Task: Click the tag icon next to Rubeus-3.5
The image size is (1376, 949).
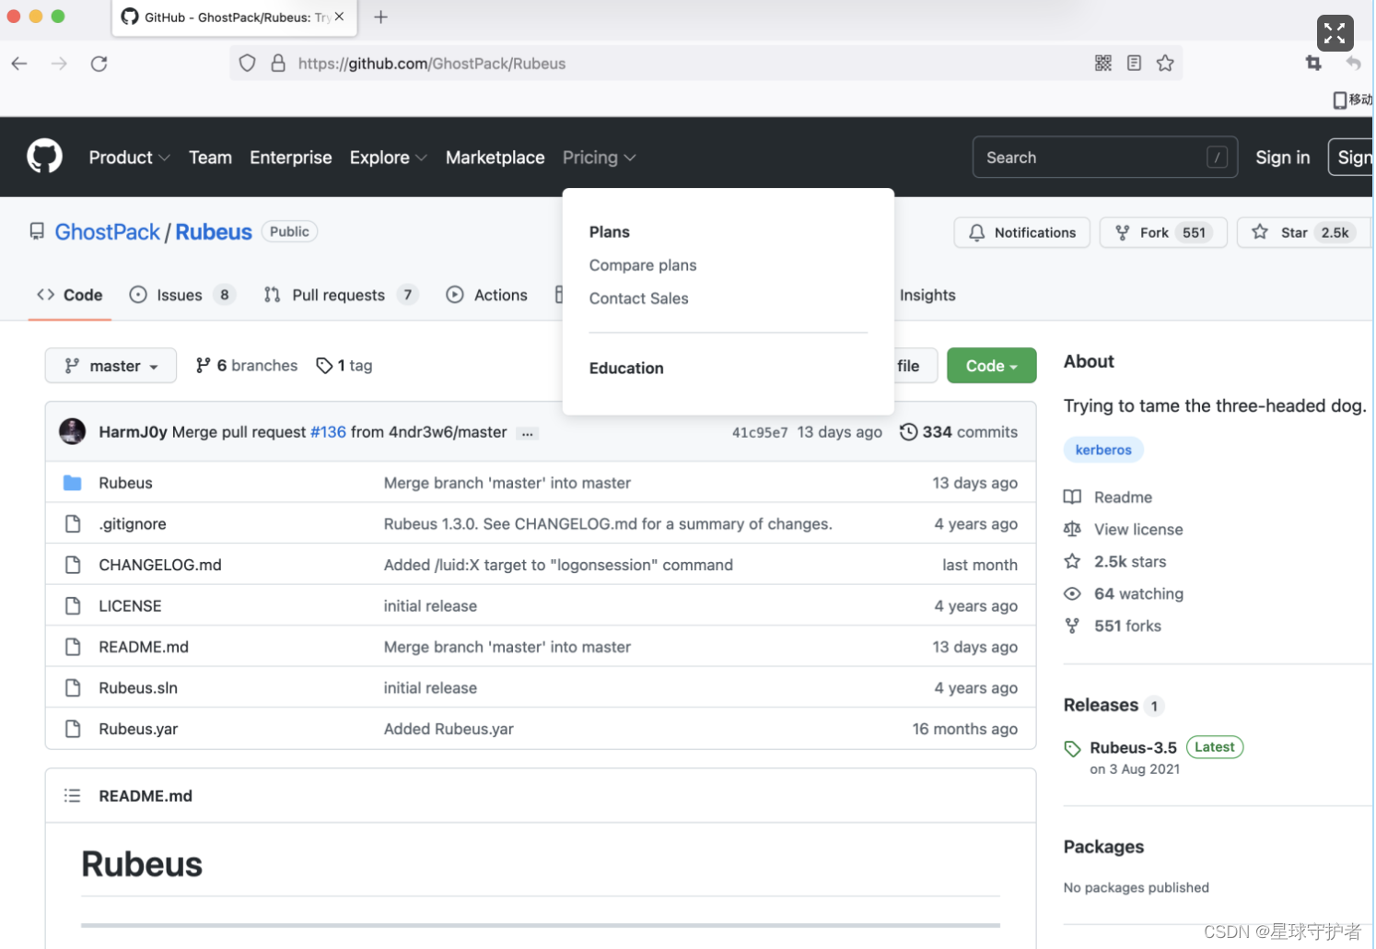Action: [x=1072, y=749]
